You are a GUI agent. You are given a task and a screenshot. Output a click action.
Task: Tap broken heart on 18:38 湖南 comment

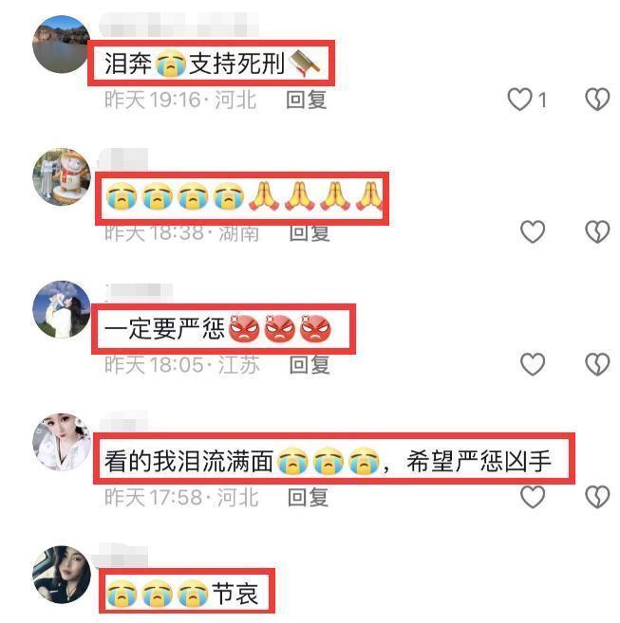(x=597, y=231)
